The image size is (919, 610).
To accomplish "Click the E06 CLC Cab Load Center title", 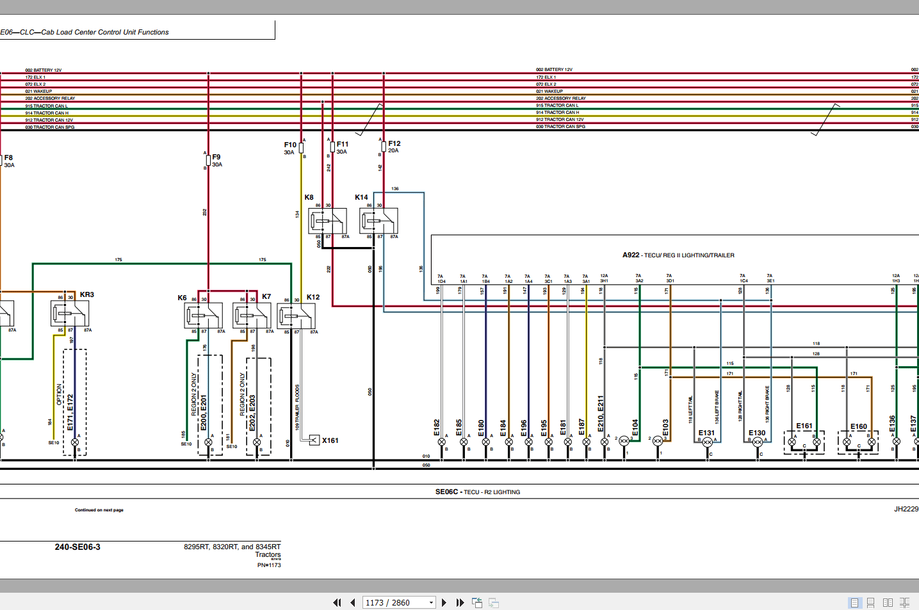I will pos(85,32).
